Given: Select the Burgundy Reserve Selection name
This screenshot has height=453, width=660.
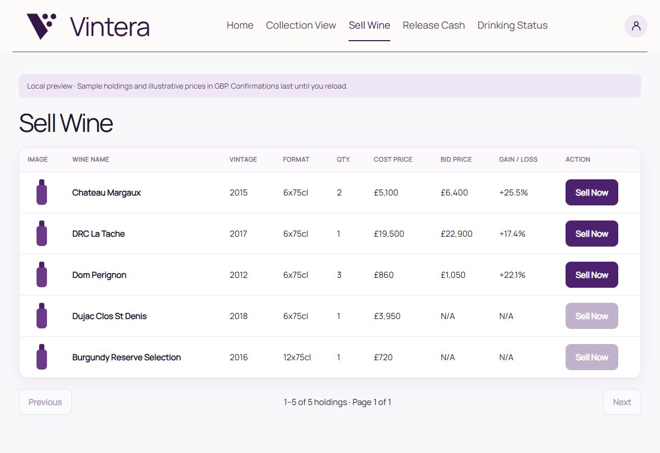Looking at the screenshot, I should tap(127, 357).
